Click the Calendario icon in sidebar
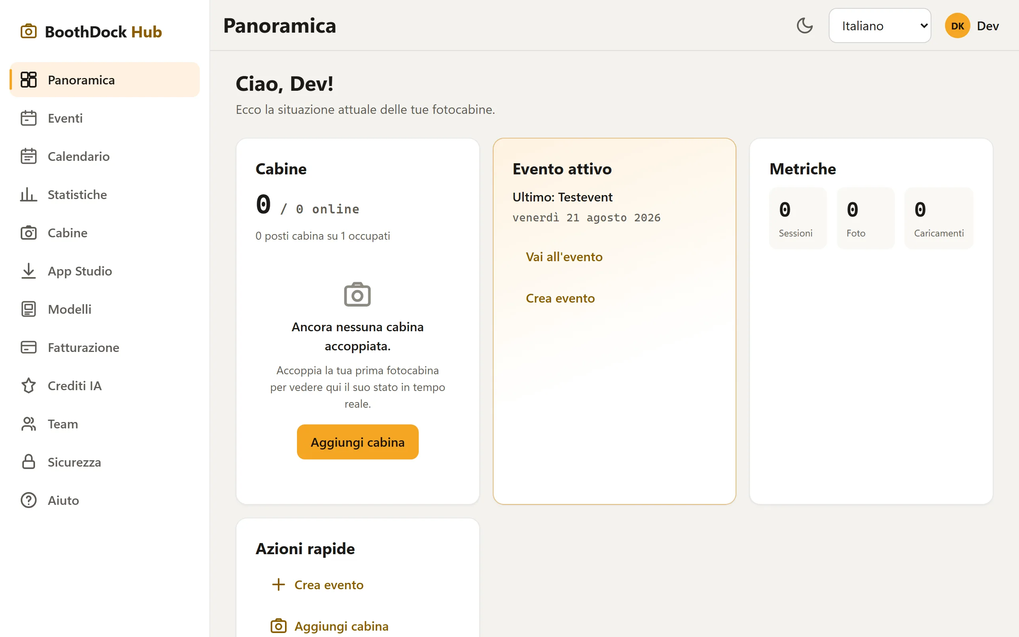 click(29, 156)
